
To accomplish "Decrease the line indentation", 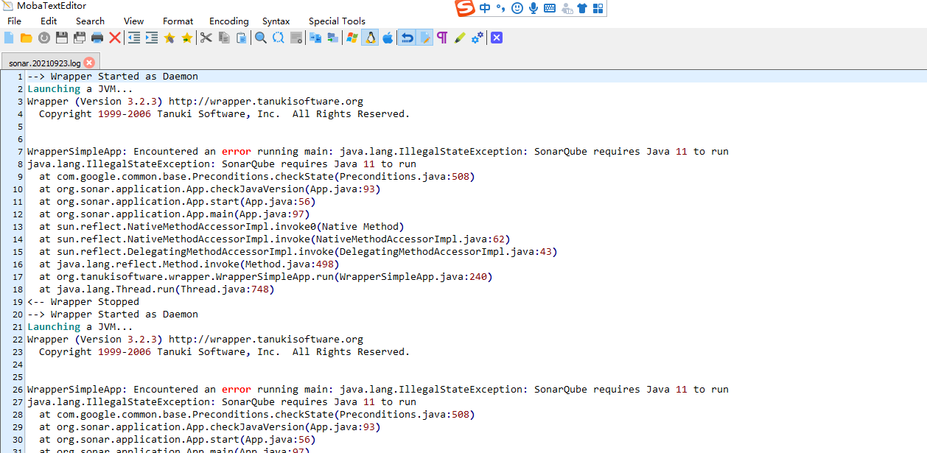I will coord(134,37).
